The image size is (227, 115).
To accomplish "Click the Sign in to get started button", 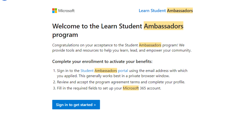I will tap(76, 105).
